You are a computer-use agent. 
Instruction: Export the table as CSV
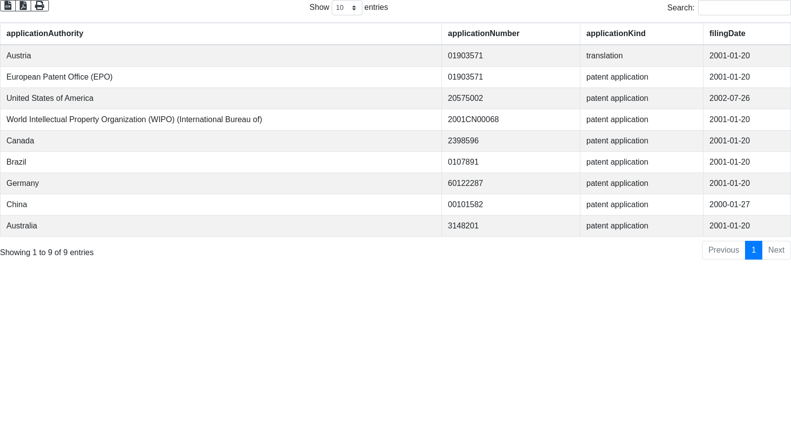click(x=8, y=5)
